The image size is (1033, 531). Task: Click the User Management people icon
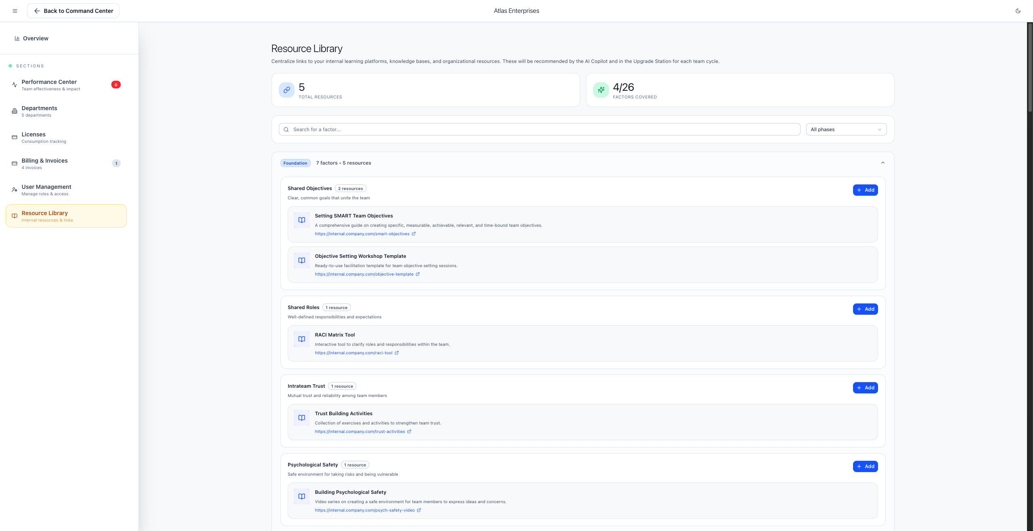15,190
